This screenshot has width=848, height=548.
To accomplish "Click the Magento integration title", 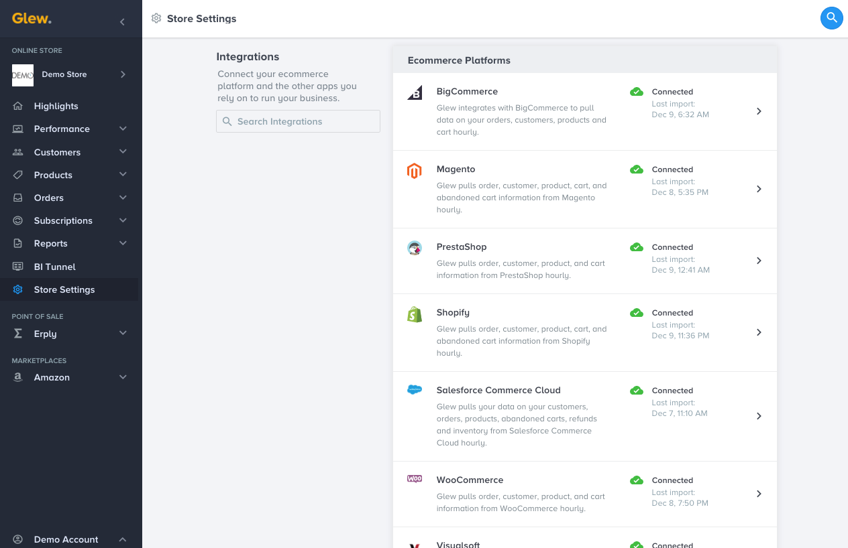I will pyautogui.click(x=456, y=169).
